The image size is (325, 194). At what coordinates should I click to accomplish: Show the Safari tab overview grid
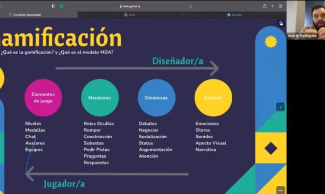[x=280, y=6]
